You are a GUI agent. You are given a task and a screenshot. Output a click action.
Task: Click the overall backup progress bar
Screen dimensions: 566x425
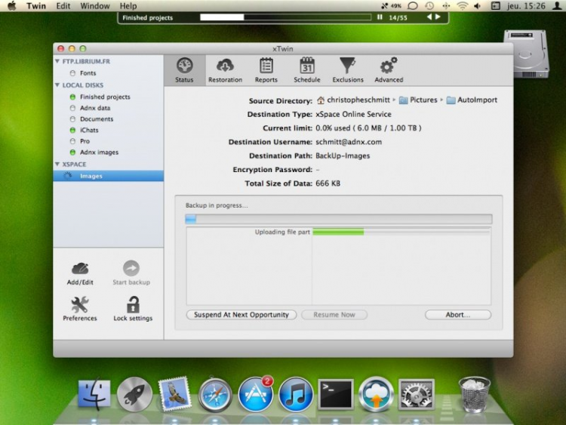(339, 219)
